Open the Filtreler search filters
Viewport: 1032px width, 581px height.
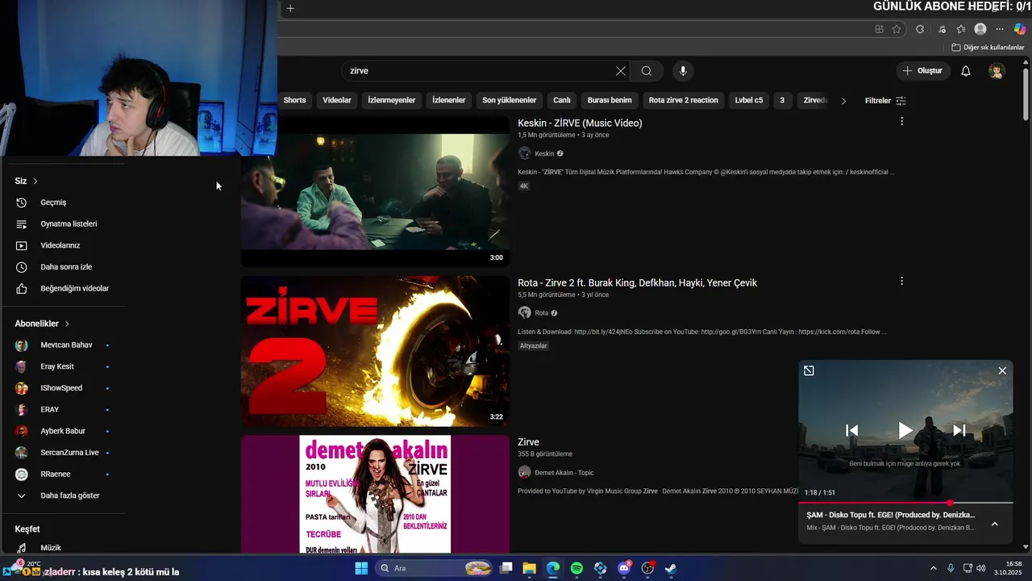pos(885,101)
